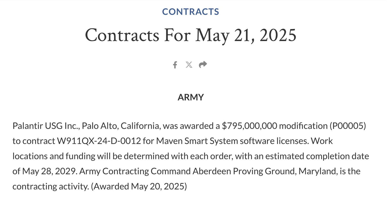The height and width of the screenshot is (204, 387).
Task: Click the "(Awarded May 20, 2025)" note
Action: click(x=139, y=186)
